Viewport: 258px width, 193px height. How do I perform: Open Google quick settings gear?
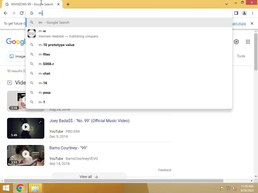[x=236, y=42]
